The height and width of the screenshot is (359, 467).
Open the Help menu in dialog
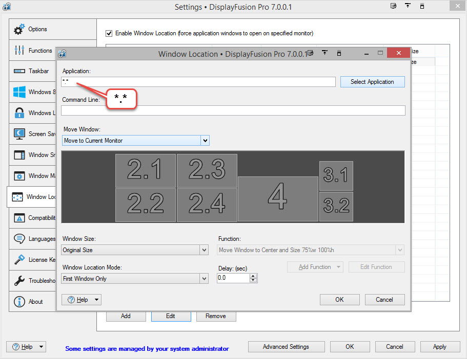coord(82,300)
